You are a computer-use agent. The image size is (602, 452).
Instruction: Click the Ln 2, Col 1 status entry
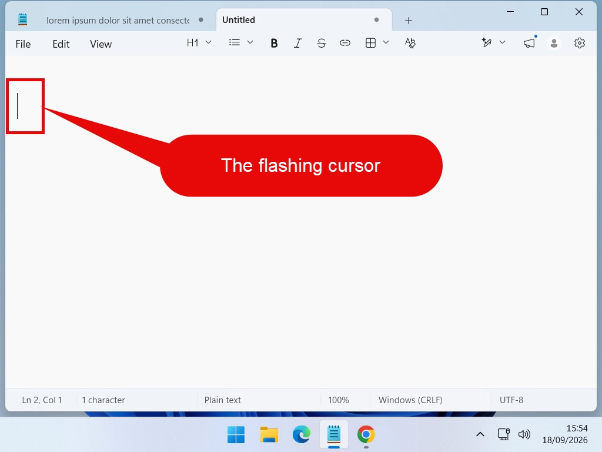(42, 400)
